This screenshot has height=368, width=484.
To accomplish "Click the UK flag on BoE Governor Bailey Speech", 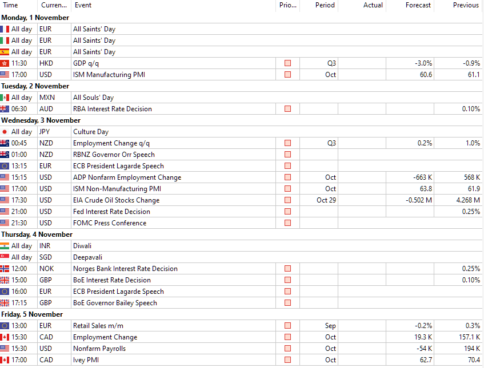I will tap(5, 302).
